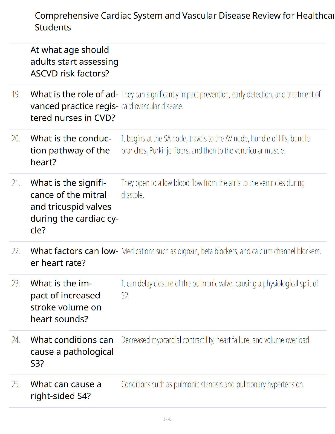
Task: Click question 19 about advanced practice nurses
Action: tap(74, 106)
